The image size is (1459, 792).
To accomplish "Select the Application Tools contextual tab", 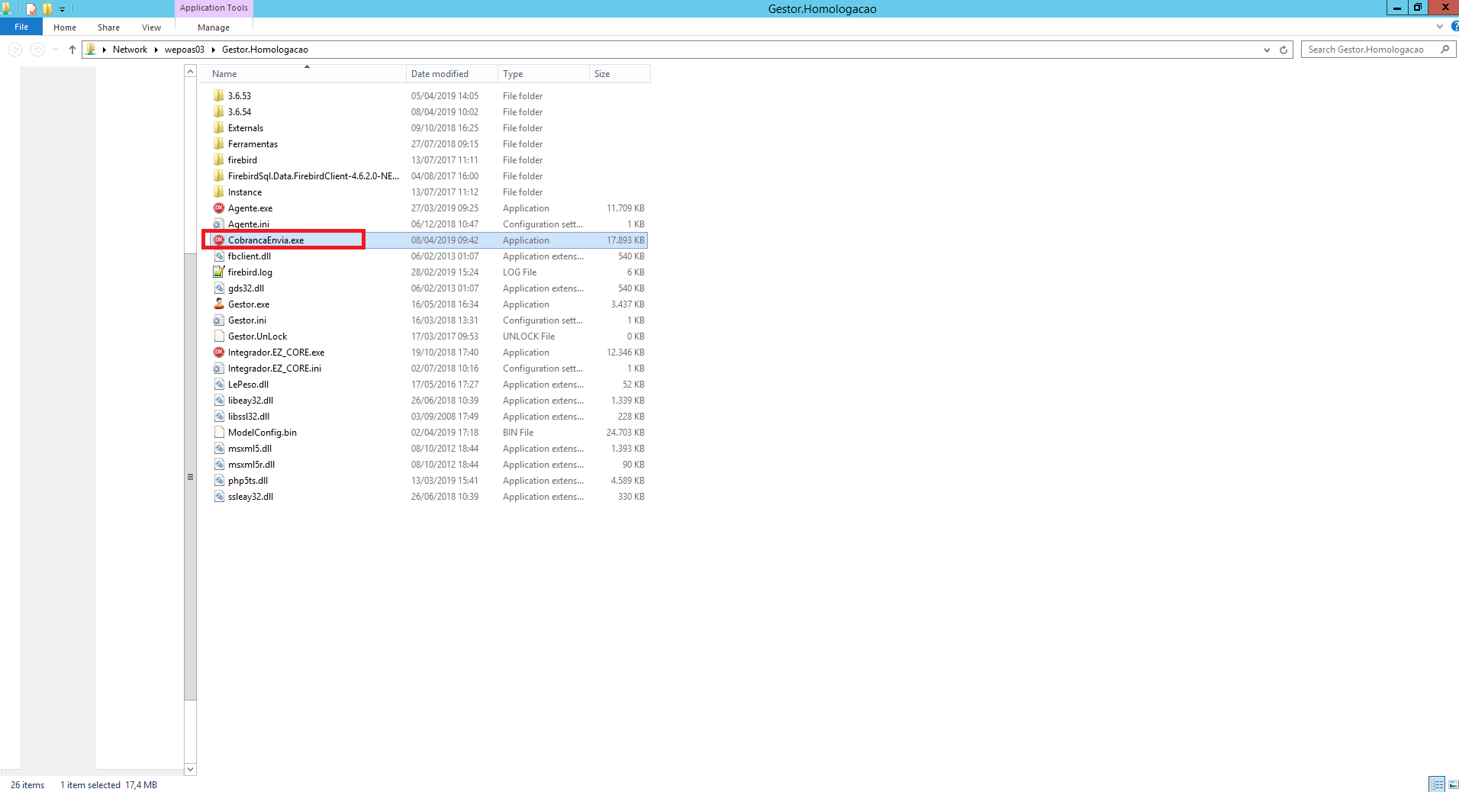I will (214, 8).
